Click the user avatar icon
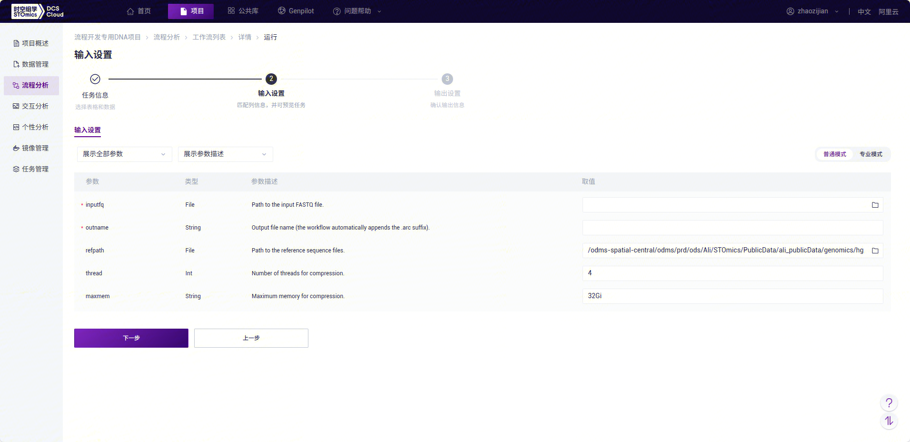 click(791, 11)
